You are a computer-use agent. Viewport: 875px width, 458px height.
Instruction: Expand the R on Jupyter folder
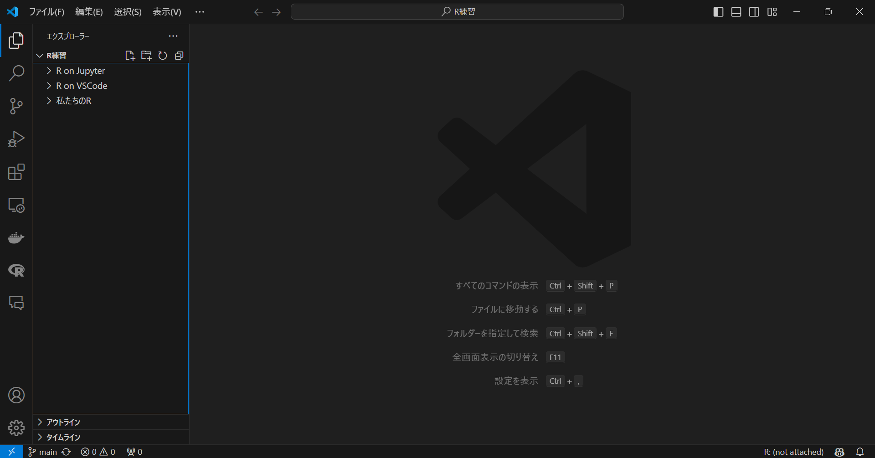click(80, 71)
